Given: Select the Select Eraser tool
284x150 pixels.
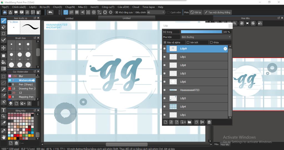Looking at the screenshot, I should click(x=3, y=102).
